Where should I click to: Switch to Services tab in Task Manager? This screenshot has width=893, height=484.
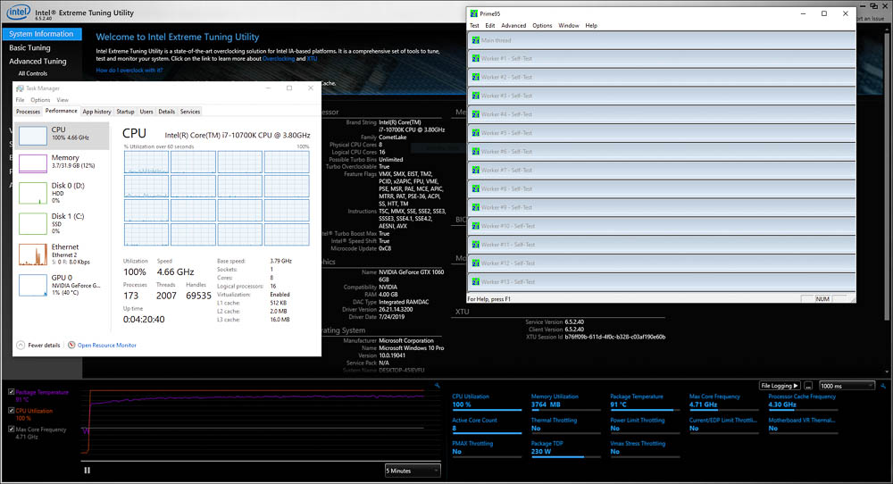pyautogui.click(x=190, y=112)
